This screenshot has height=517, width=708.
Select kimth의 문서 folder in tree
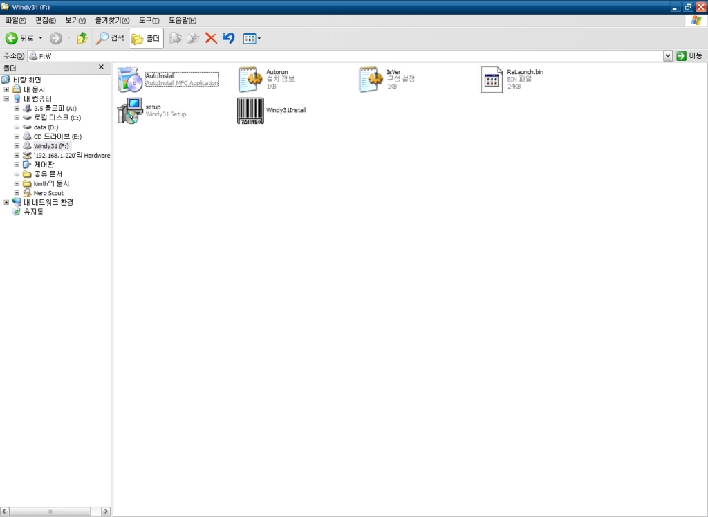click(x=51, y=183)
